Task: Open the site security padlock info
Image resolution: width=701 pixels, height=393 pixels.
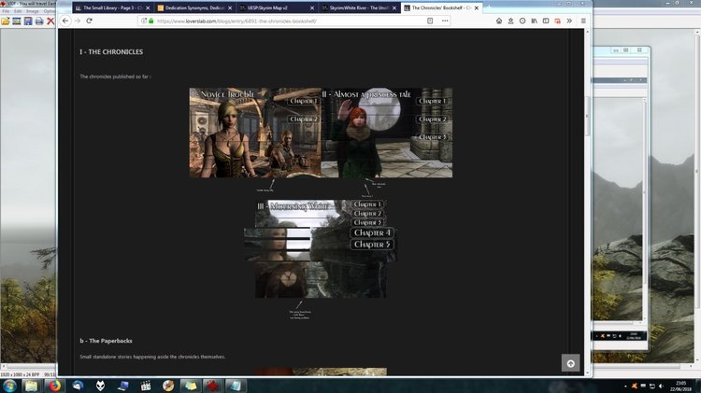Action: click(151, 21)
